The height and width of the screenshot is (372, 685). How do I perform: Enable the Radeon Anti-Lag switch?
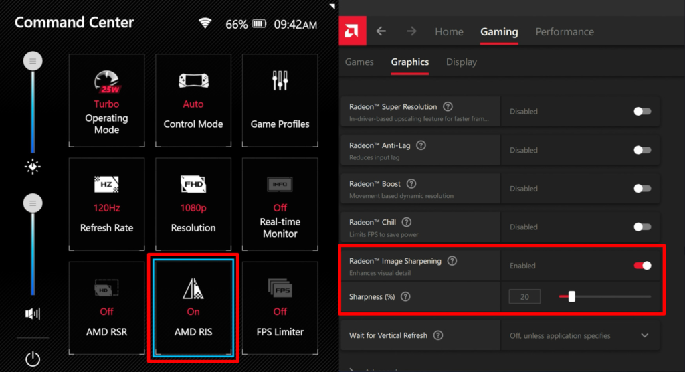(x=642, y=150)
